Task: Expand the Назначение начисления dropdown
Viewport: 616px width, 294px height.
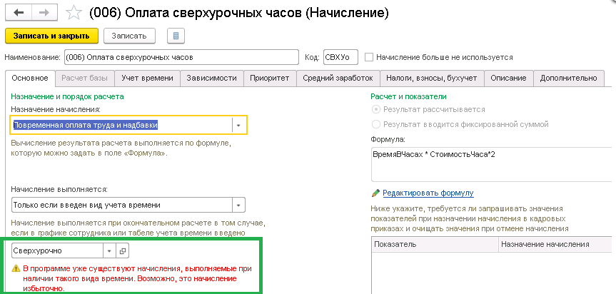Action: 238,125
